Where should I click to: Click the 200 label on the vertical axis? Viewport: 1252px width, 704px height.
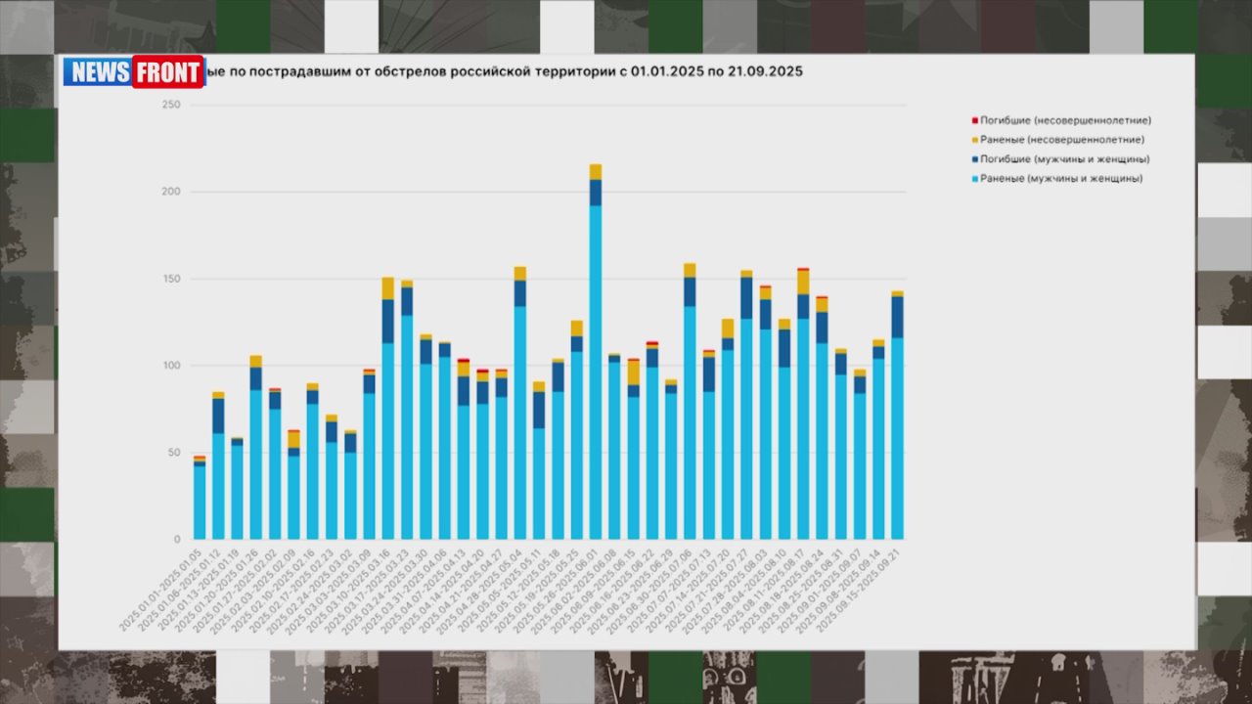tap(171, 192)
